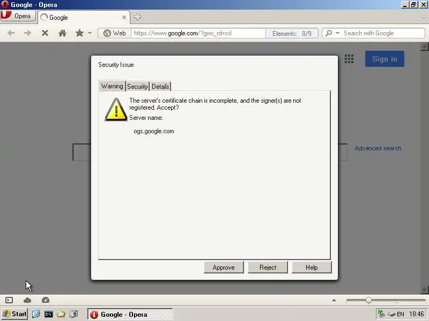Expand the bookmarks star dropdown arrow

(90, 33)
